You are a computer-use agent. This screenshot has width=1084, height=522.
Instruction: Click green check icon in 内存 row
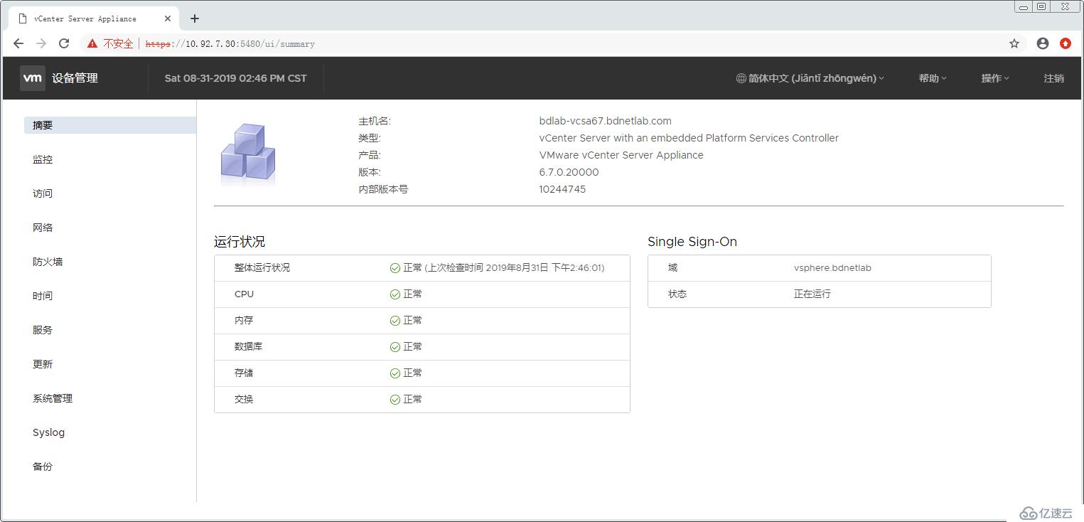[395, 321]
